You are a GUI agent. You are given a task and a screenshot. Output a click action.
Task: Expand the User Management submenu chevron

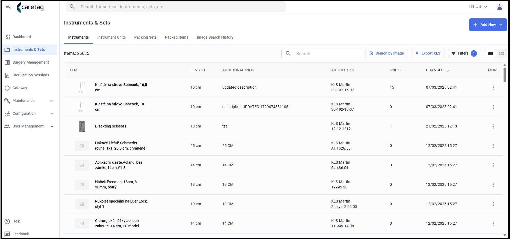pyautogui.click(x=52, y=126)
